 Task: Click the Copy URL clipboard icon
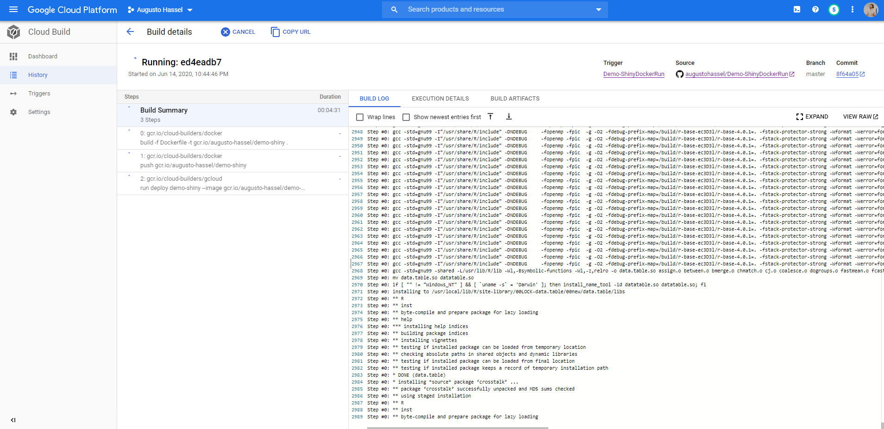(275, 32)
